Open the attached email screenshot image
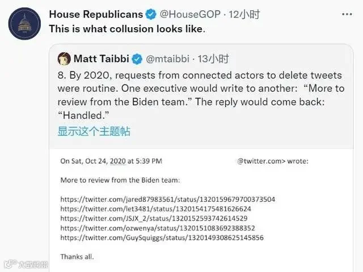363x272 pixels. [201, 210]
